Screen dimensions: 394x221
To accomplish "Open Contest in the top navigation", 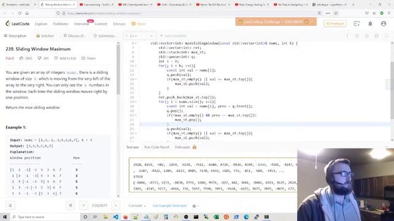I will pos(101,24).
